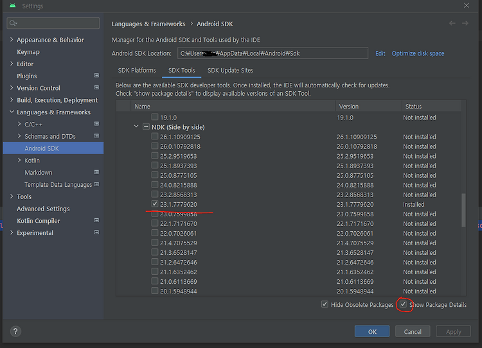
Task: Open Advanced Settings page
Action: [43, 209]
